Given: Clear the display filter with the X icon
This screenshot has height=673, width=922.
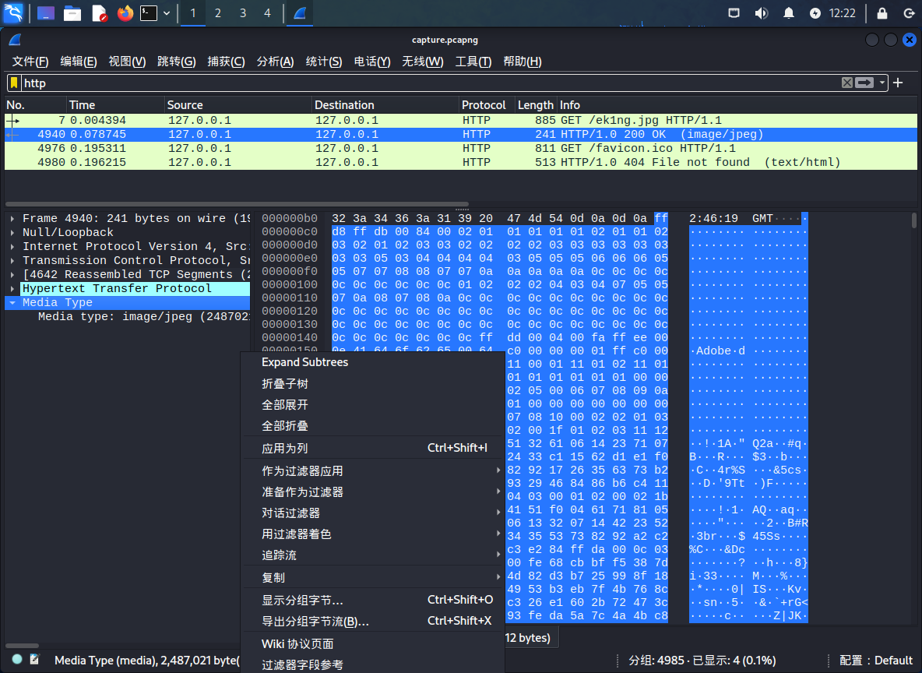Looking at the screenshot, I should [847, 83].
